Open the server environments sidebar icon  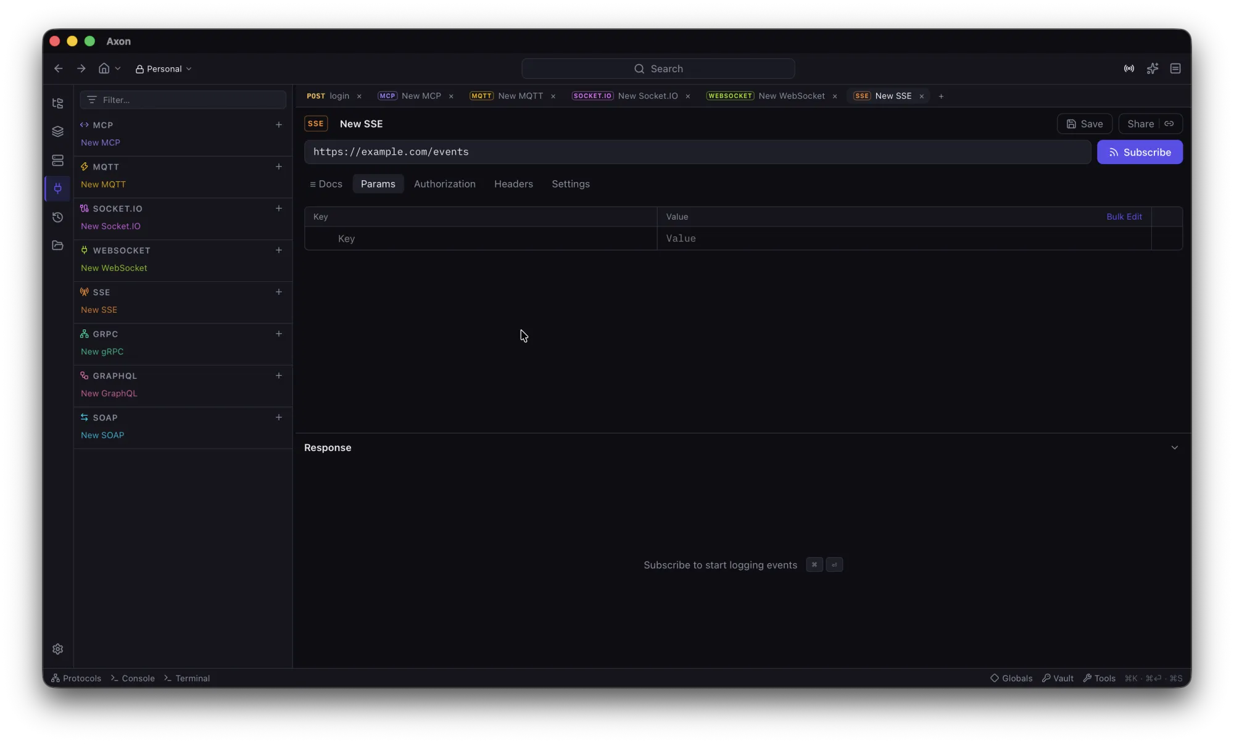(x=57, y=160)
